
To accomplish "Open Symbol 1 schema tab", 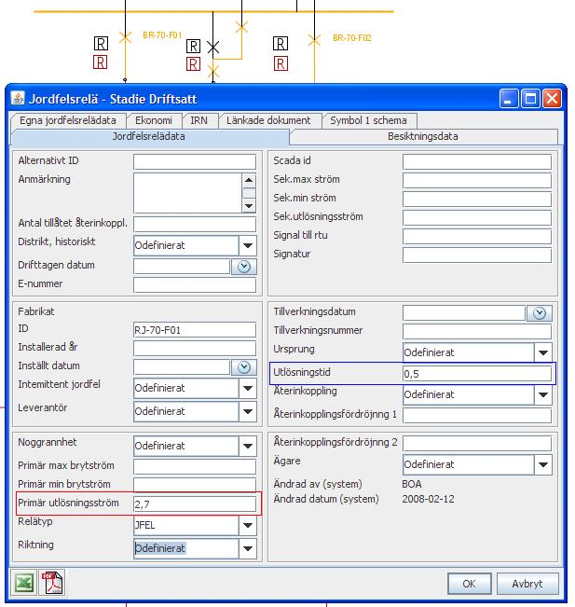I will (368, 120).
